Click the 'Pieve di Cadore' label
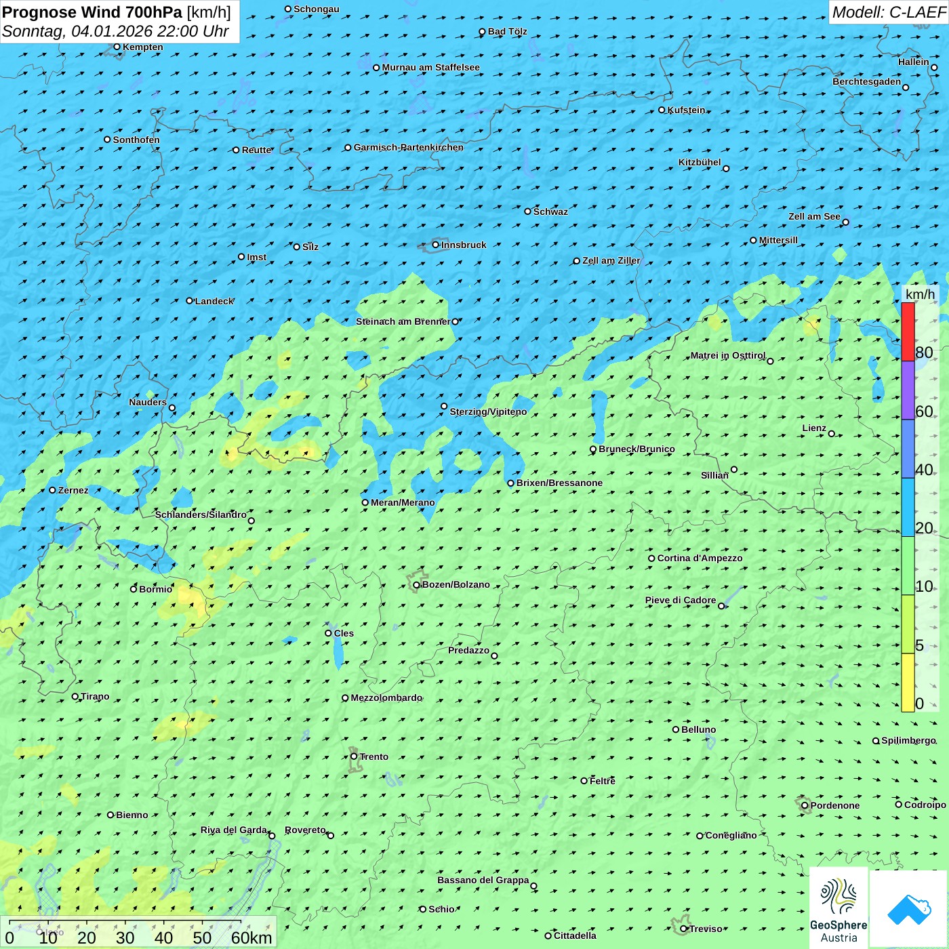This screenshot has height=949, width=949. (x=681, y=600)
